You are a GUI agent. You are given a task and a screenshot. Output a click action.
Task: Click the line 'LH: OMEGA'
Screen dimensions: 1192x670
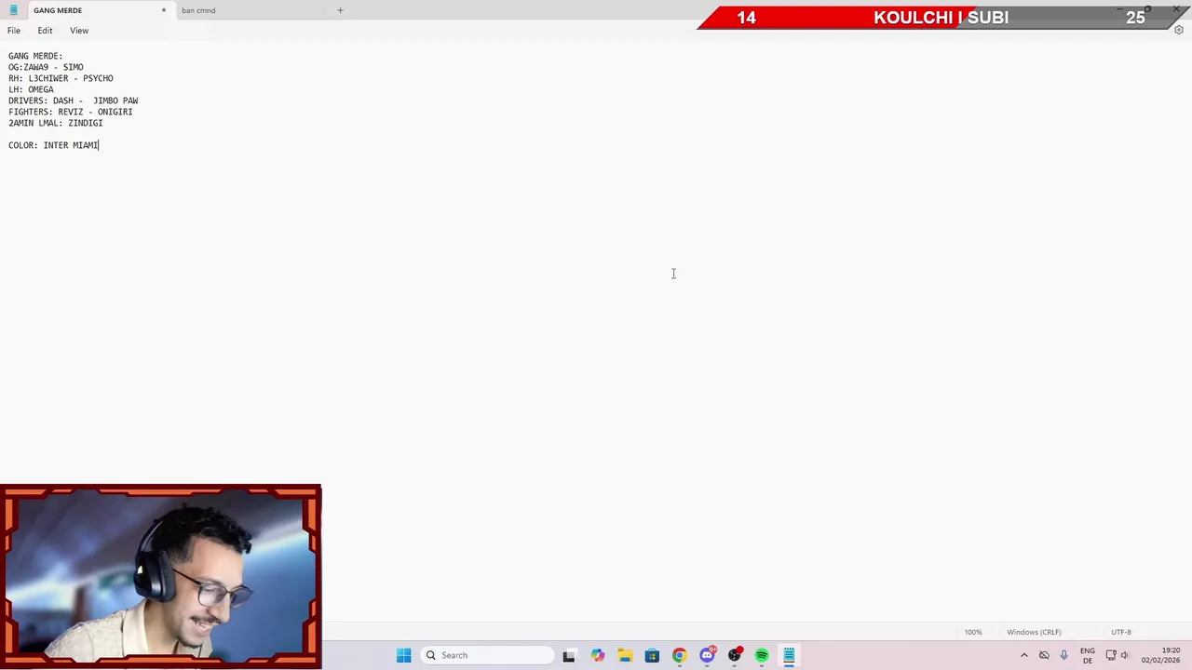(x=31, y=89)
